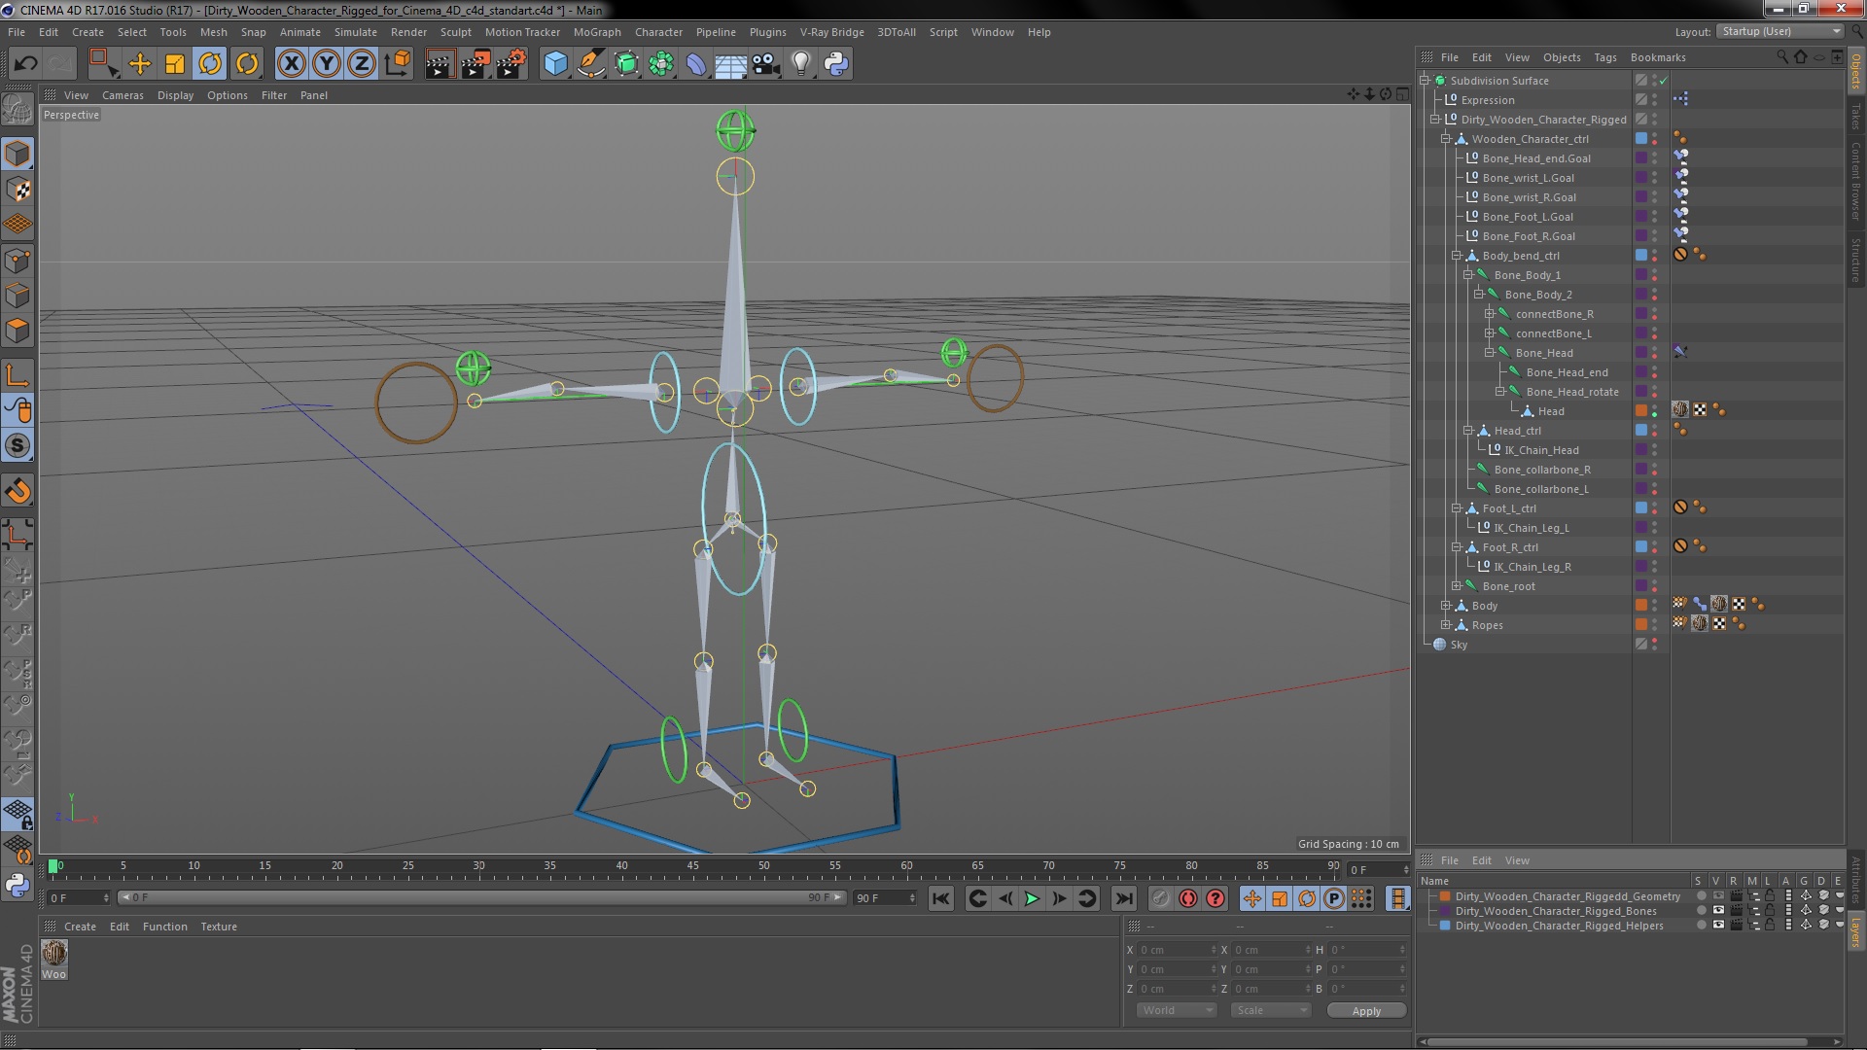
Task: Enable the Snap toggle in left palette
Action: [x=18, y=445]
